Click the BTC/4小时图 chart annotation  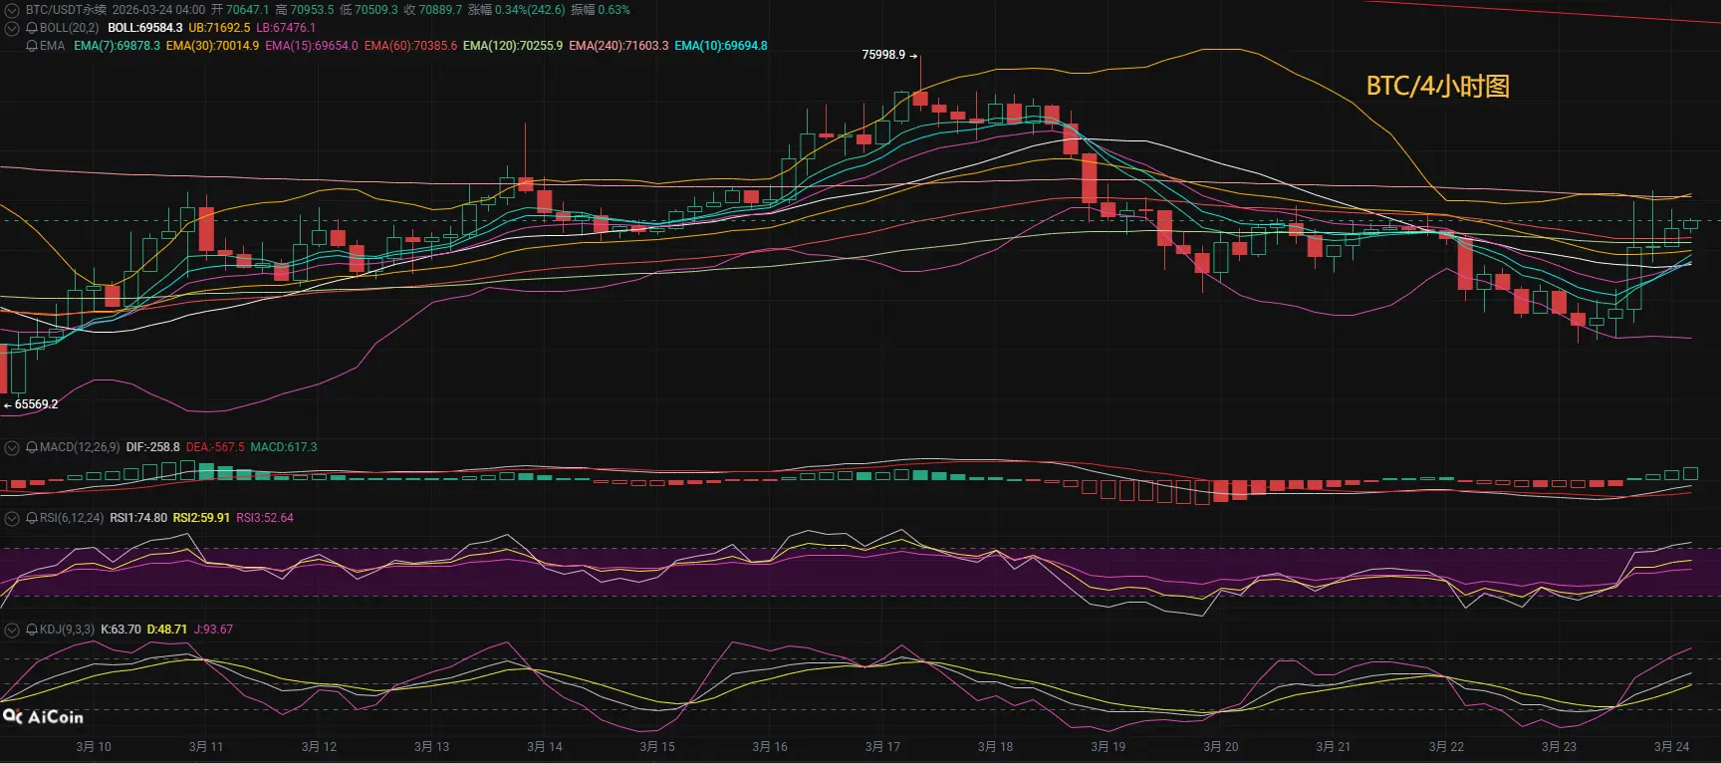(x=1437, y=86)
